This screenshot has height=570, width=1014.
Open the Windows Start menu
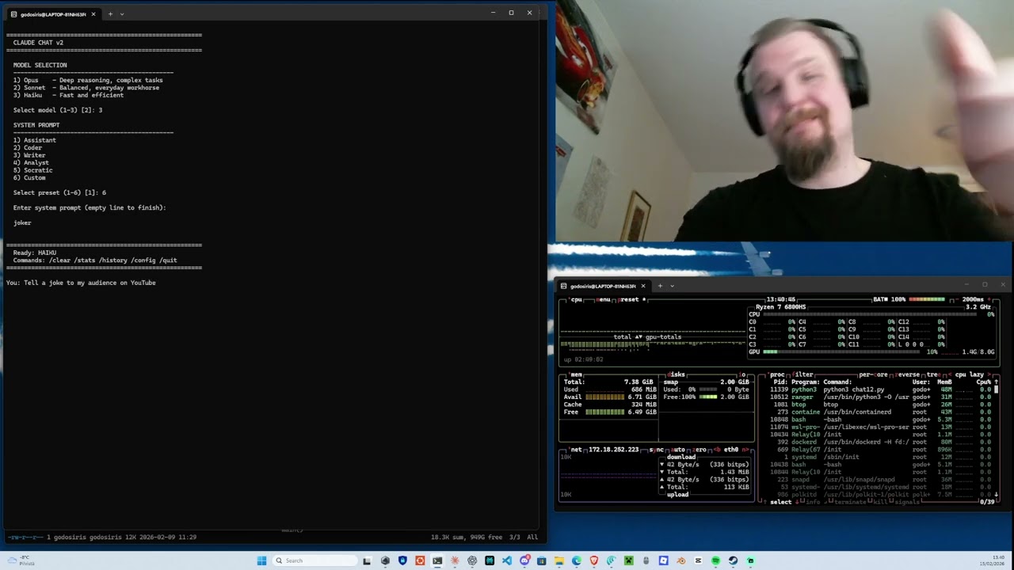coord(261,560)
